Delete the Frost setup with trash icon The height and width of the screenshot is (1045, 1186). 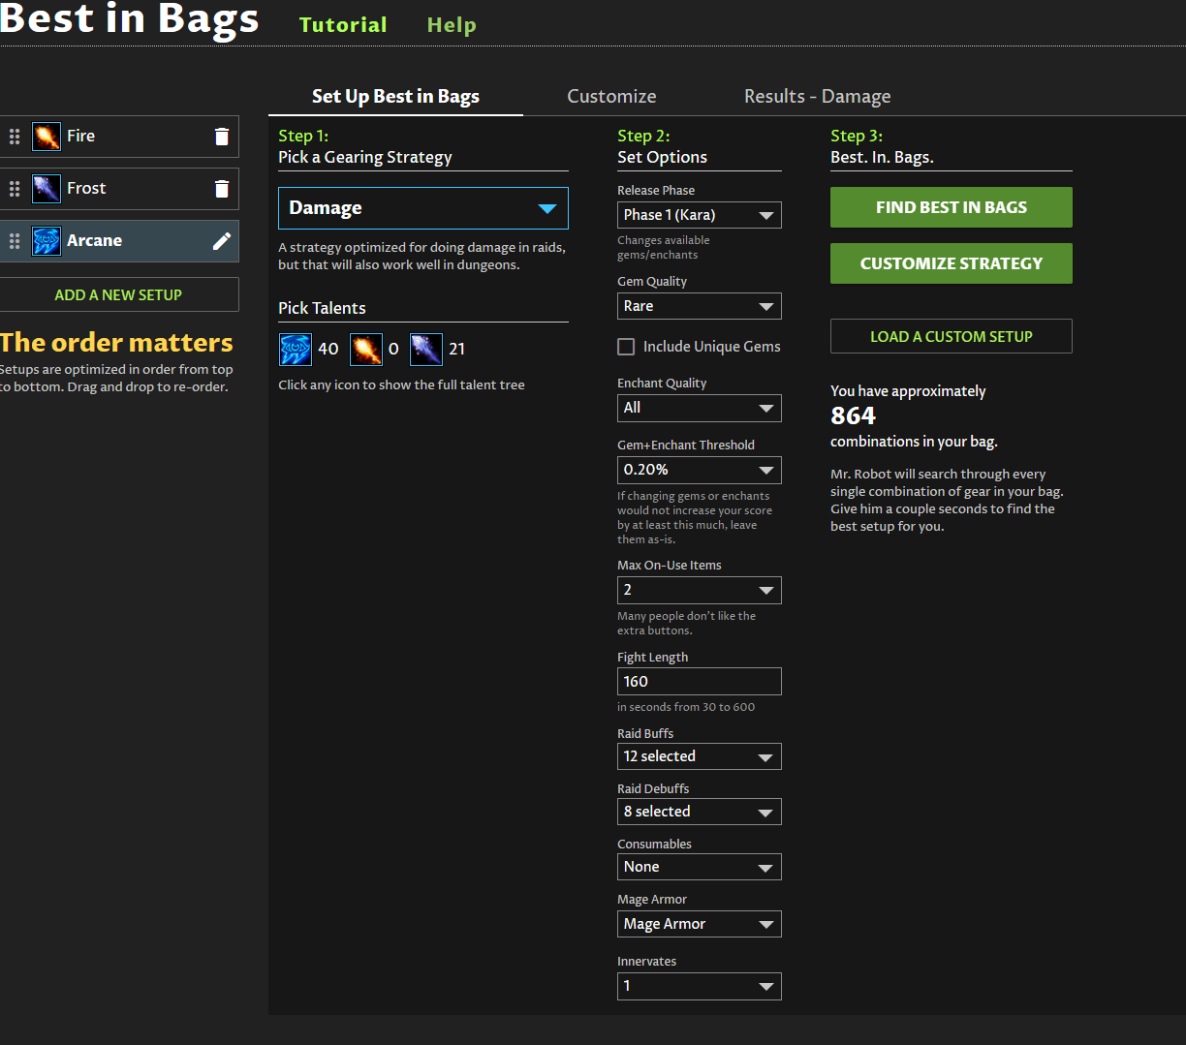[222, 189]
